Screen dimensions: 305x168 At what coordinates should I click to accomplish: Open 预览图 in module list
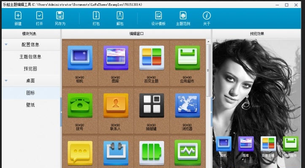click(30, 69)
